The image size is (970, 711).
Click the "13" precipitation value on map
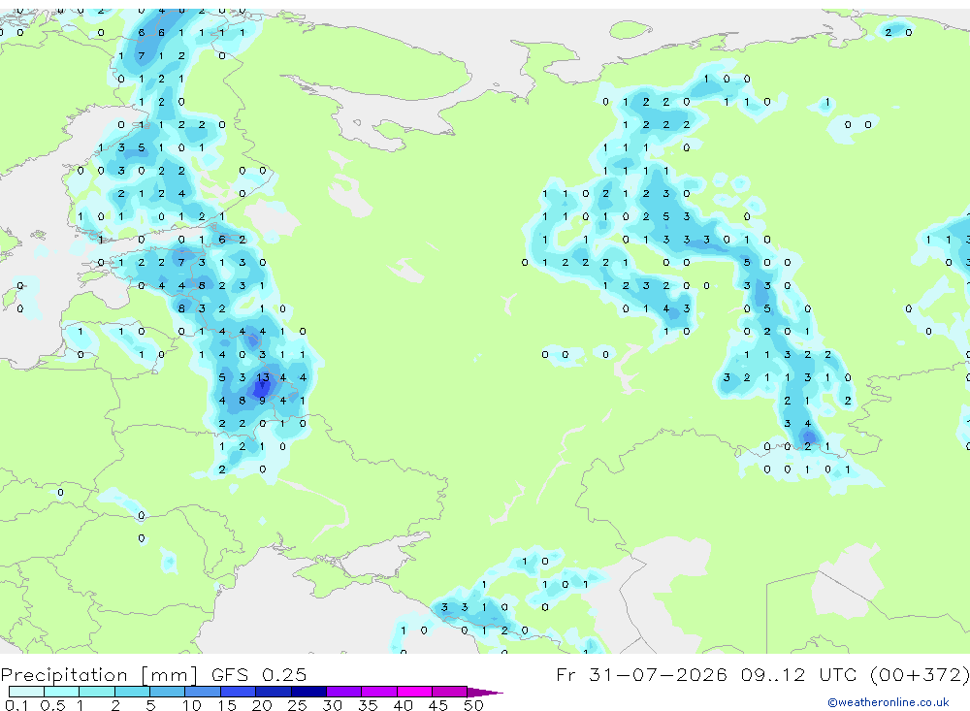tap(263, 377)
